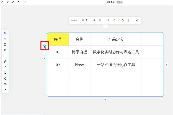The width and height of the screenshot is (173, 115).
Task: Click the 一站式UI设计协作工具 cell
Action: click(116, 65)
